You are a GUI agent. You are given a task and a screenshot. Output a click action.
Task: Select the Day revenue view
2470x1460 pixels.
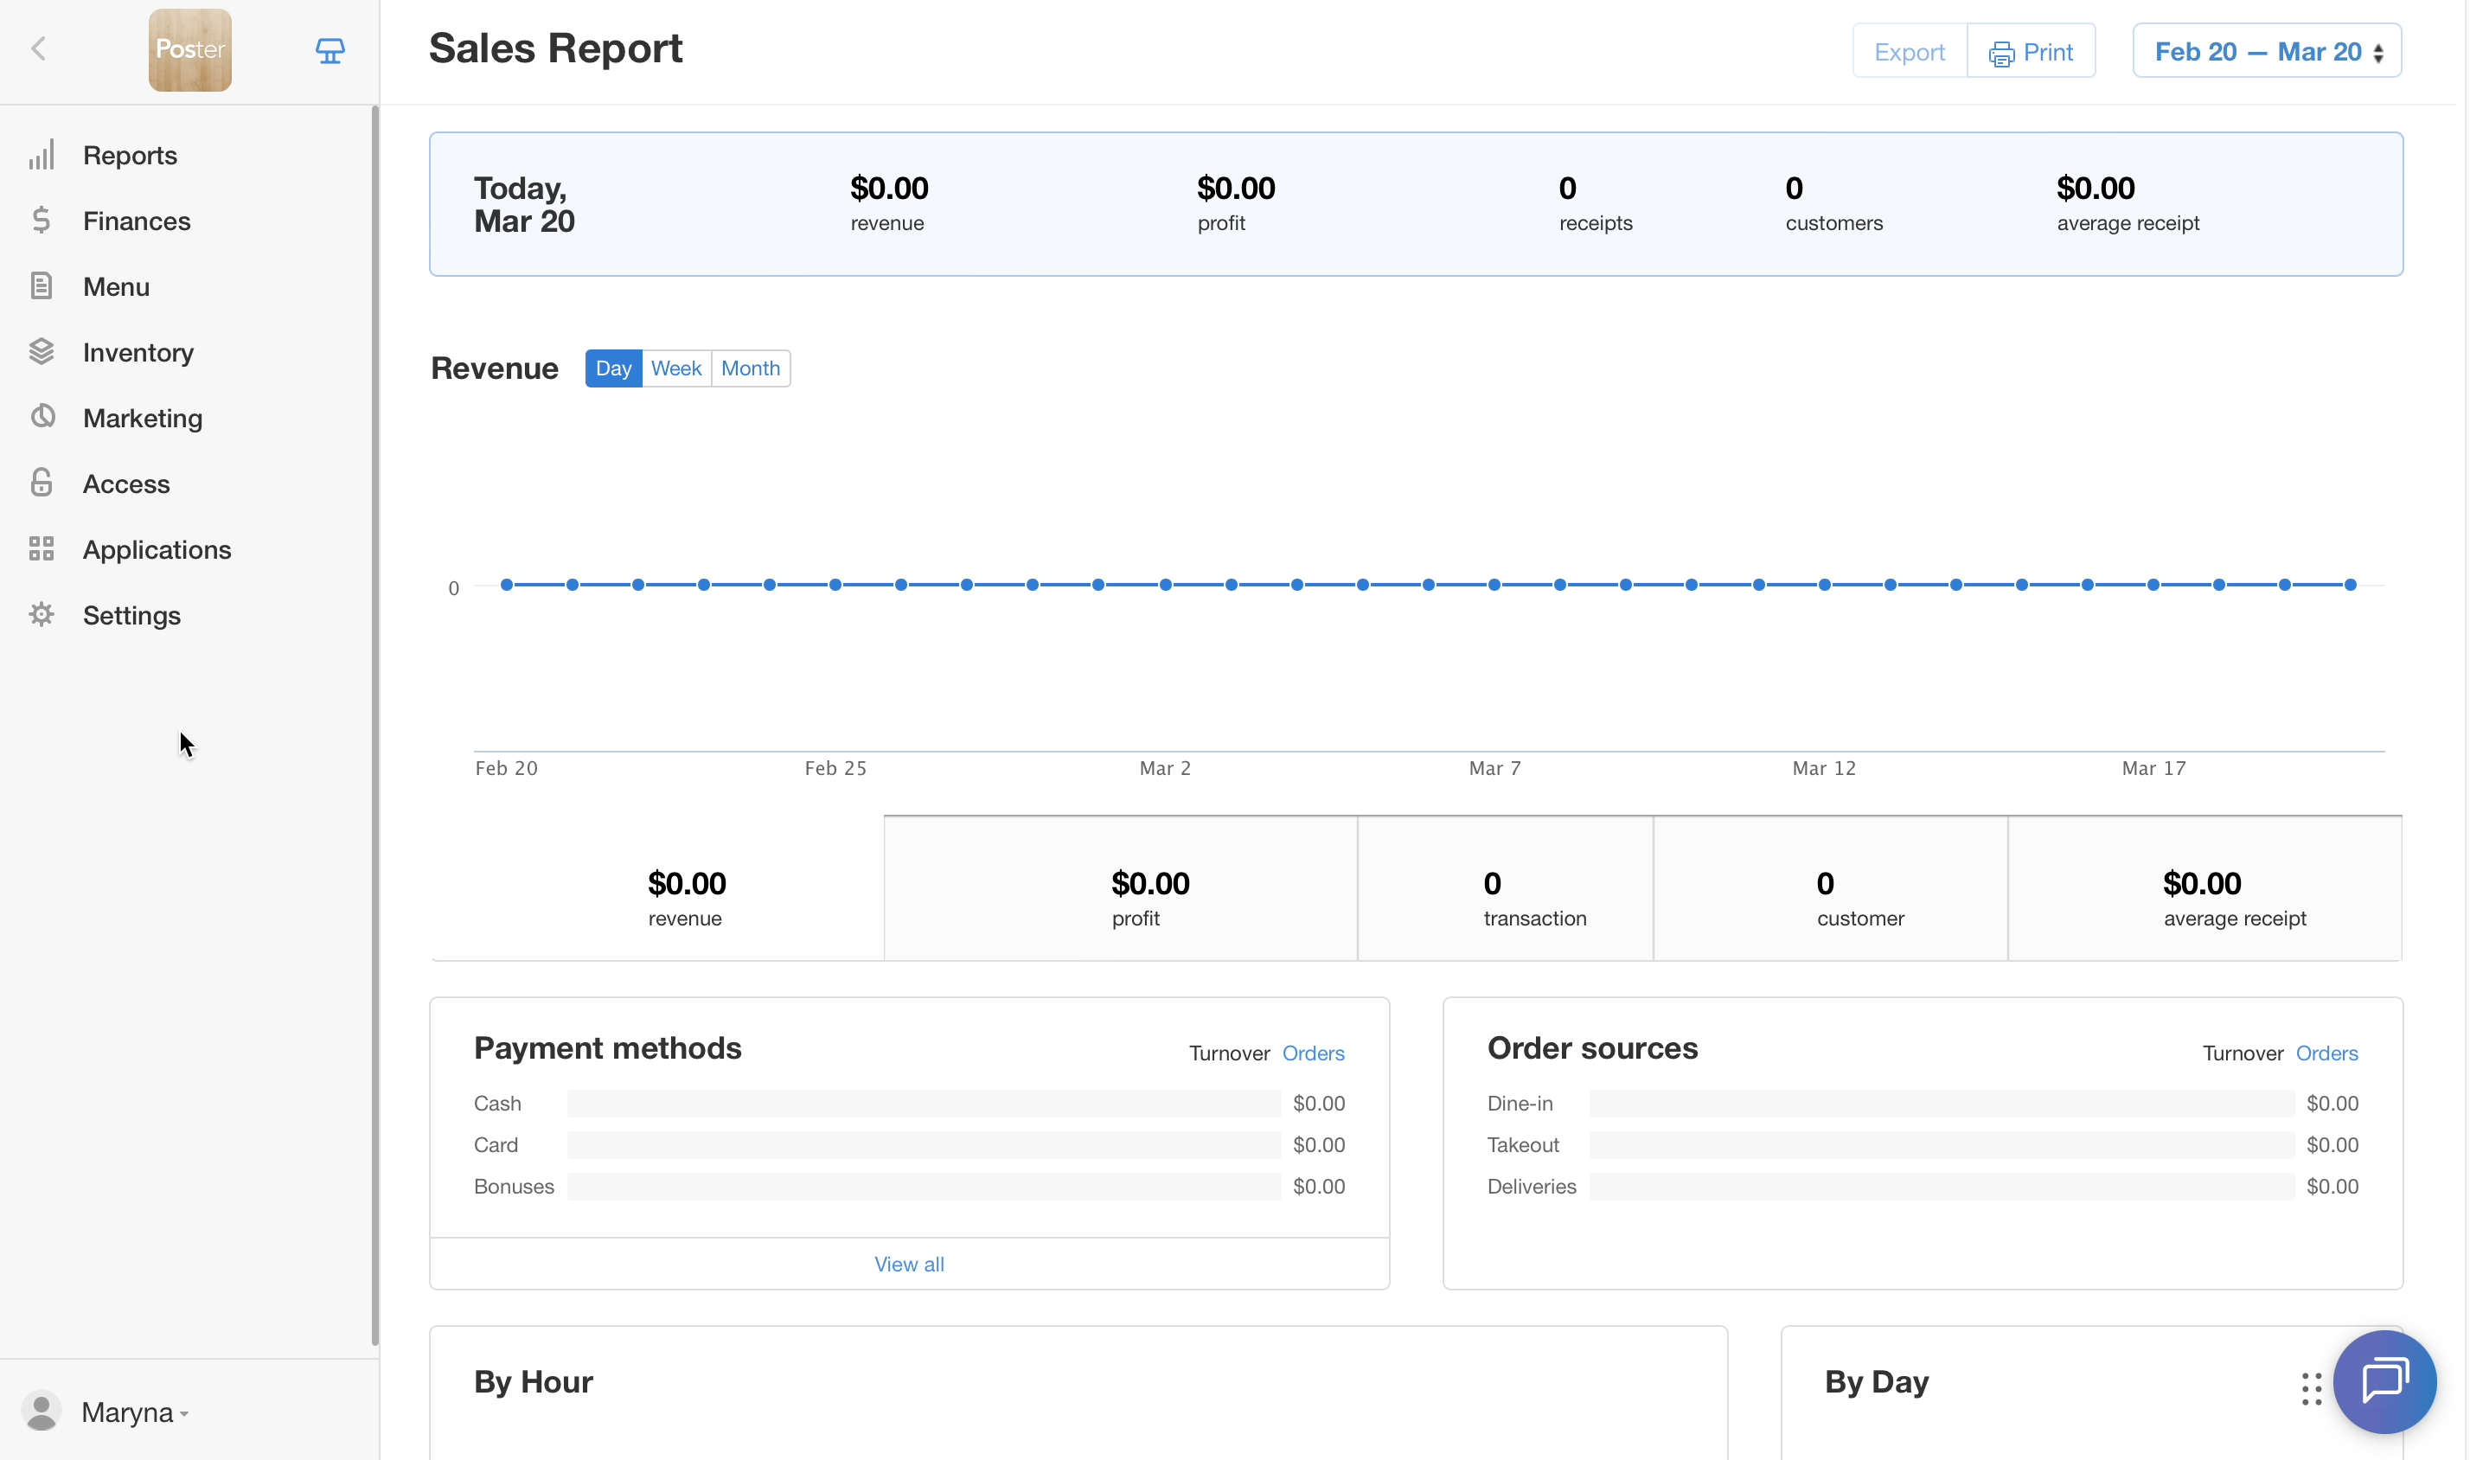613,368
